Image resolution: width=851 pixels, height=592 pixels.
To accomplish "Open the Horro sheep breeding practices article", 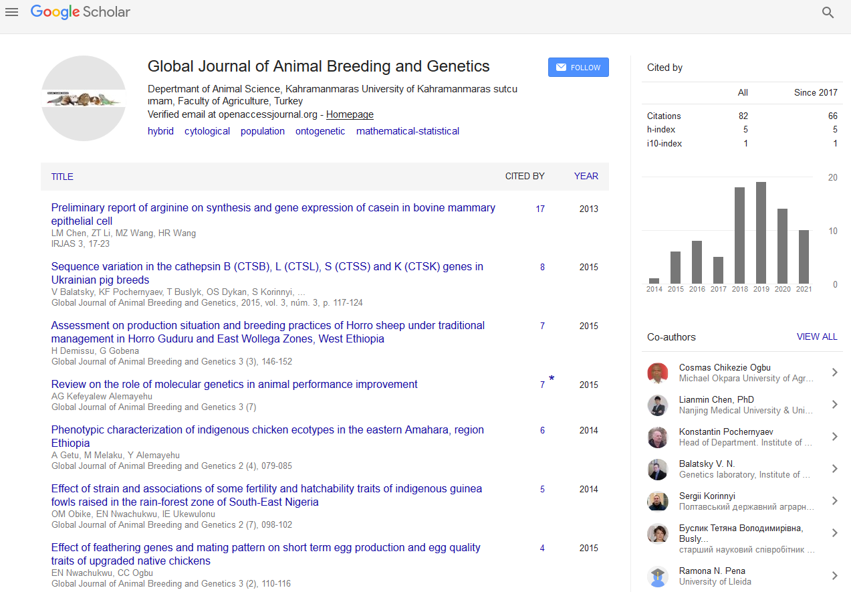I will tap(268, 332).
